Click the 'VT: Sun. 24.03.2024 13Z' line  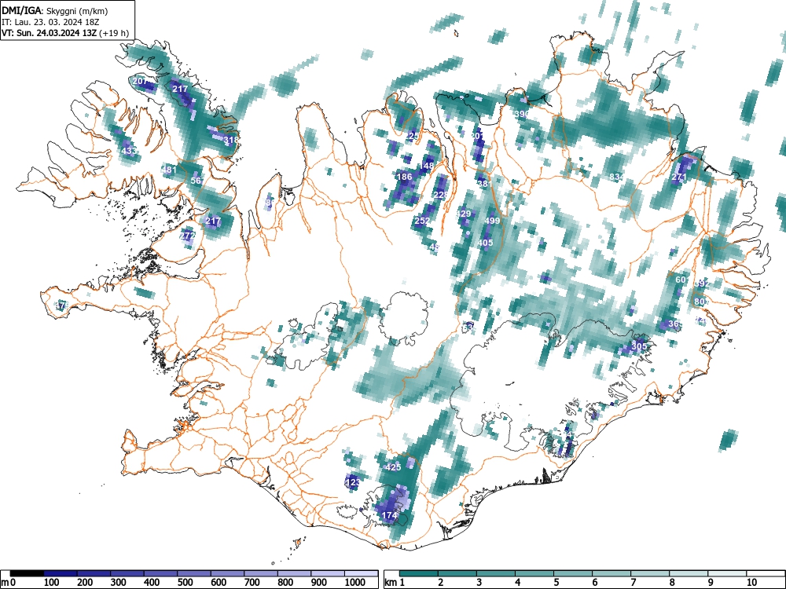[49, 33]
